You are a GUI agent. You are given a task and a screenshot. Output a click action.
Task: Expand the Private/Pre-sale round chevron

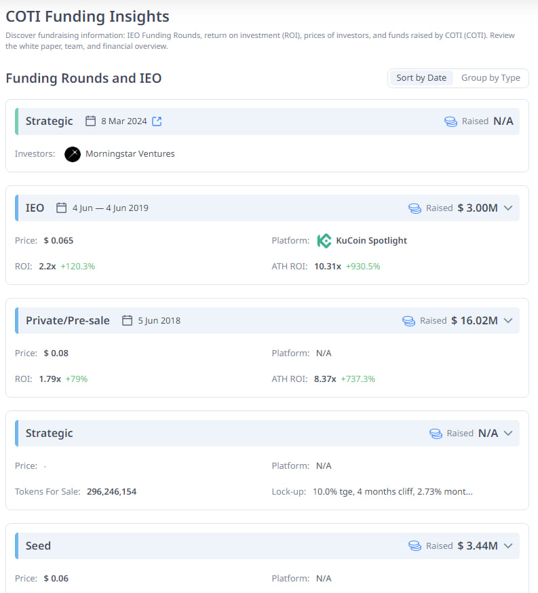point(508,321)
